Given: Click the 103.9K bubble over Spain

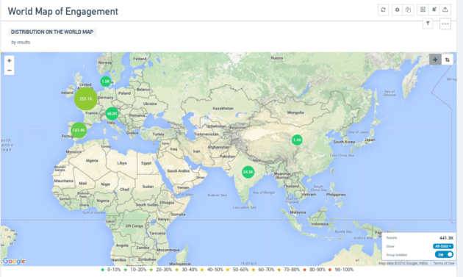Looking at the screenshot, I should point(79,130).
